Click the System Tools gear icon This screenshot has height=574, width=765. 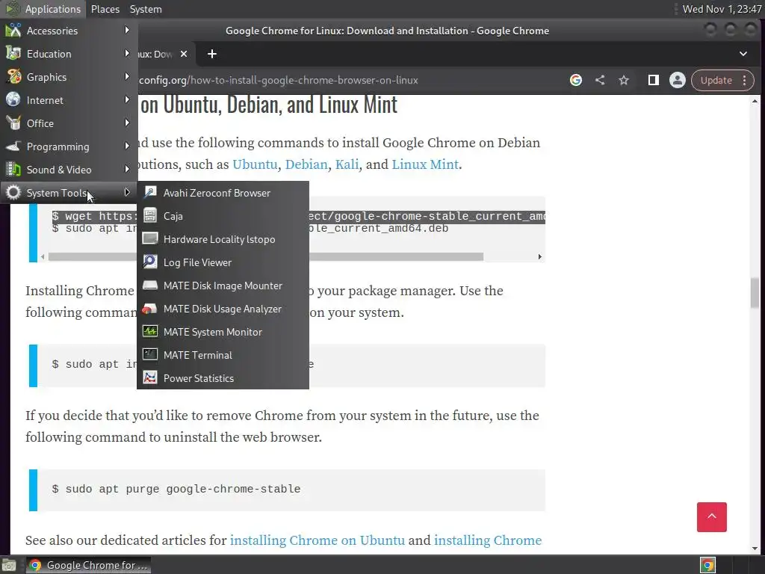(13, 192)
